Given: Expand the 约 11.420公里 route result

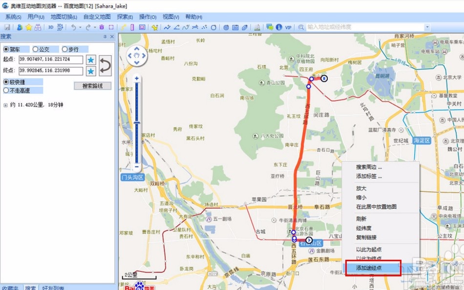Looking at the screenshot, I should [x=6, y=105].
